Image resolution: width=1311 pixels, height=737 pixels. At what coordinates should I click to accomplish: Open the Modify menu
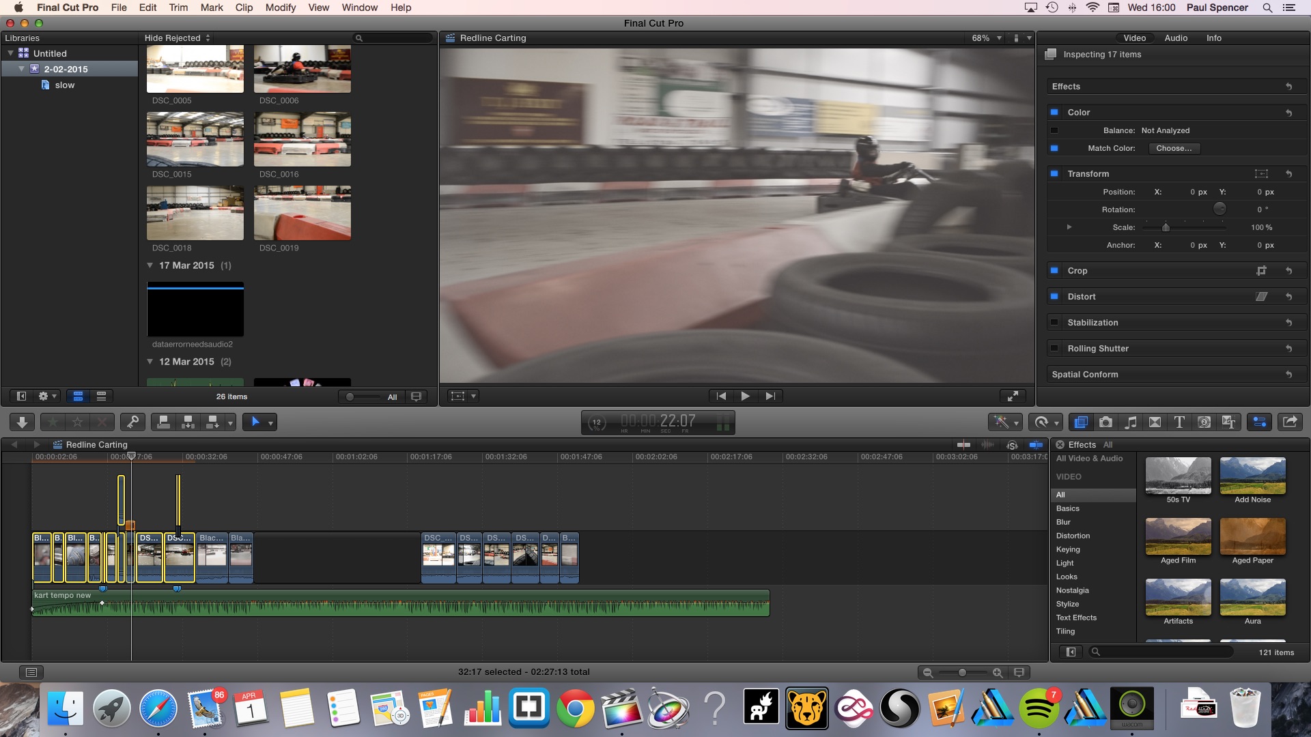pyautogui.click(x=280, y=8)
